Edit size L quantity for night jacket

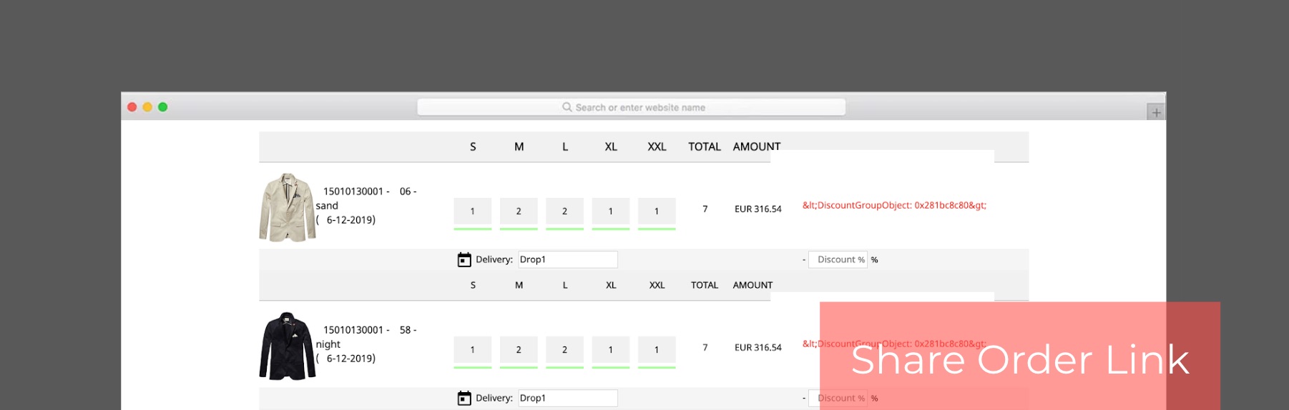[564, 350]
